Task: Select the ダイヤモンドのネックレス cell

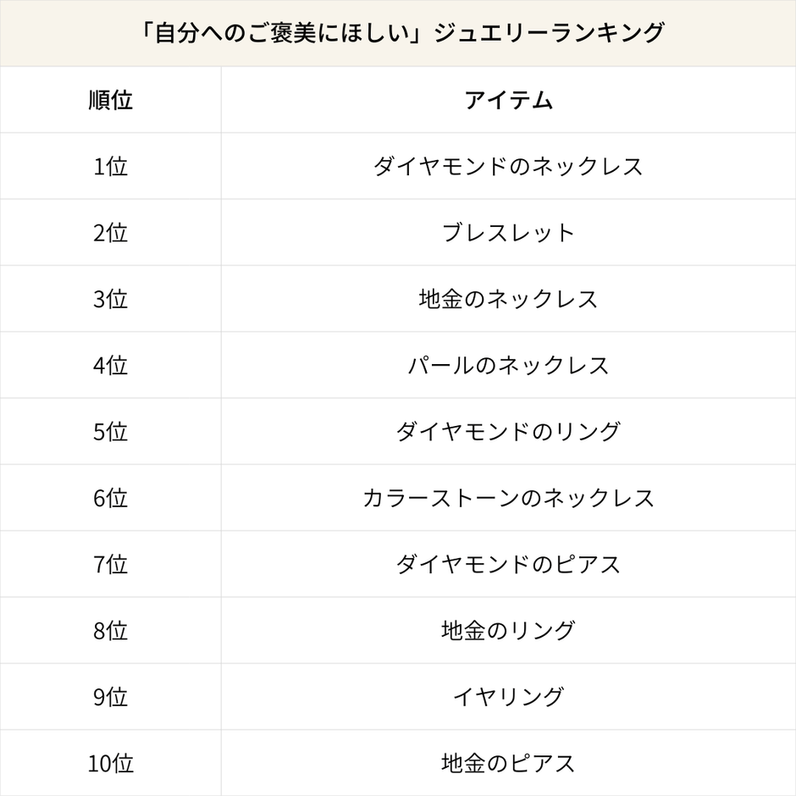Action: click(508, 166)
